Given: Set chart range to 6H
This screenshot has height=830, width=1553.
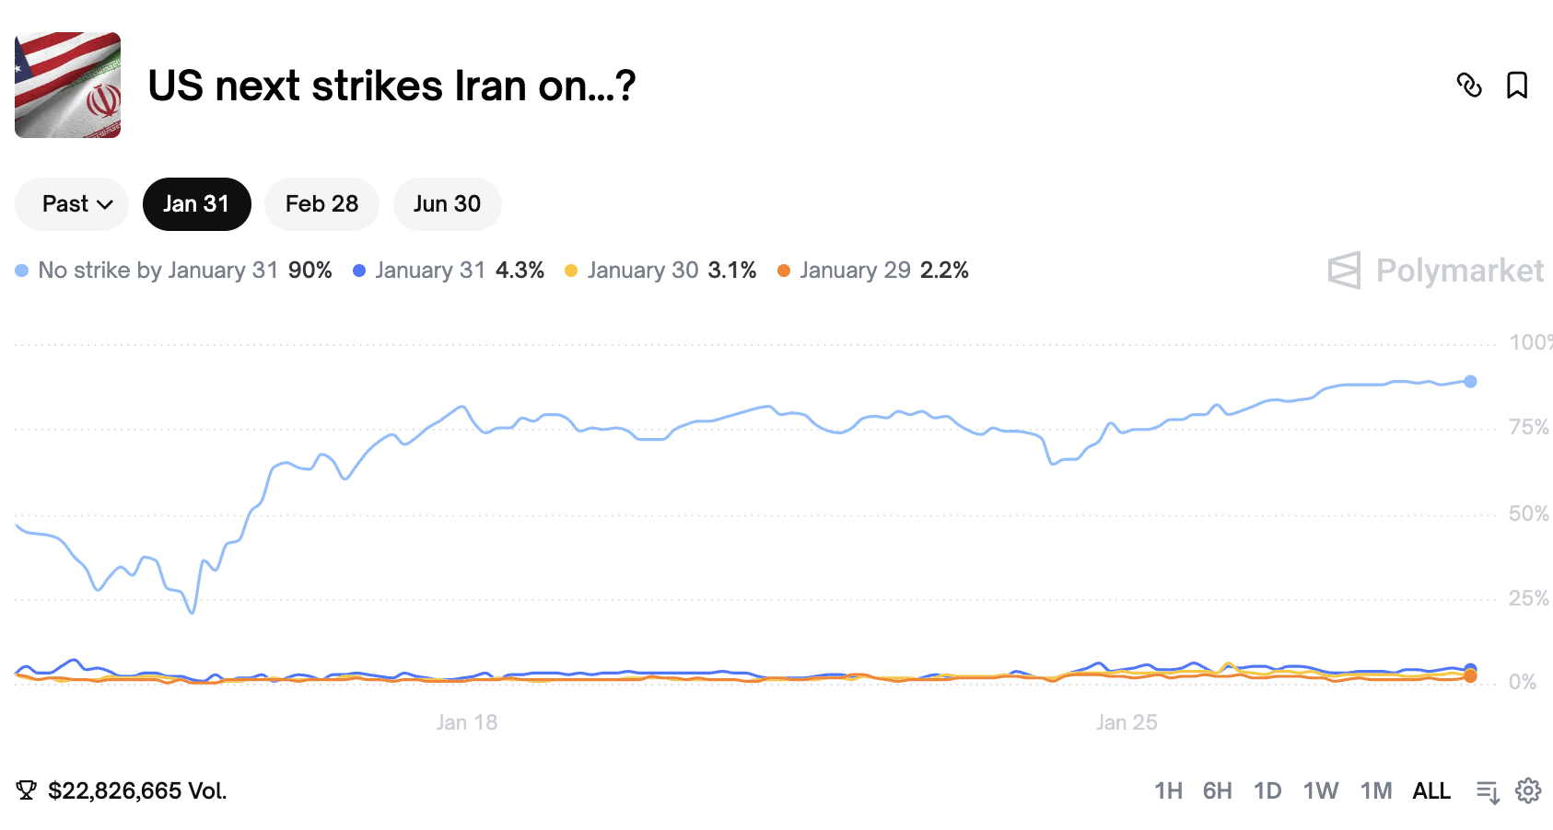Looking at the screenshot, I should tap(1217, 791).
